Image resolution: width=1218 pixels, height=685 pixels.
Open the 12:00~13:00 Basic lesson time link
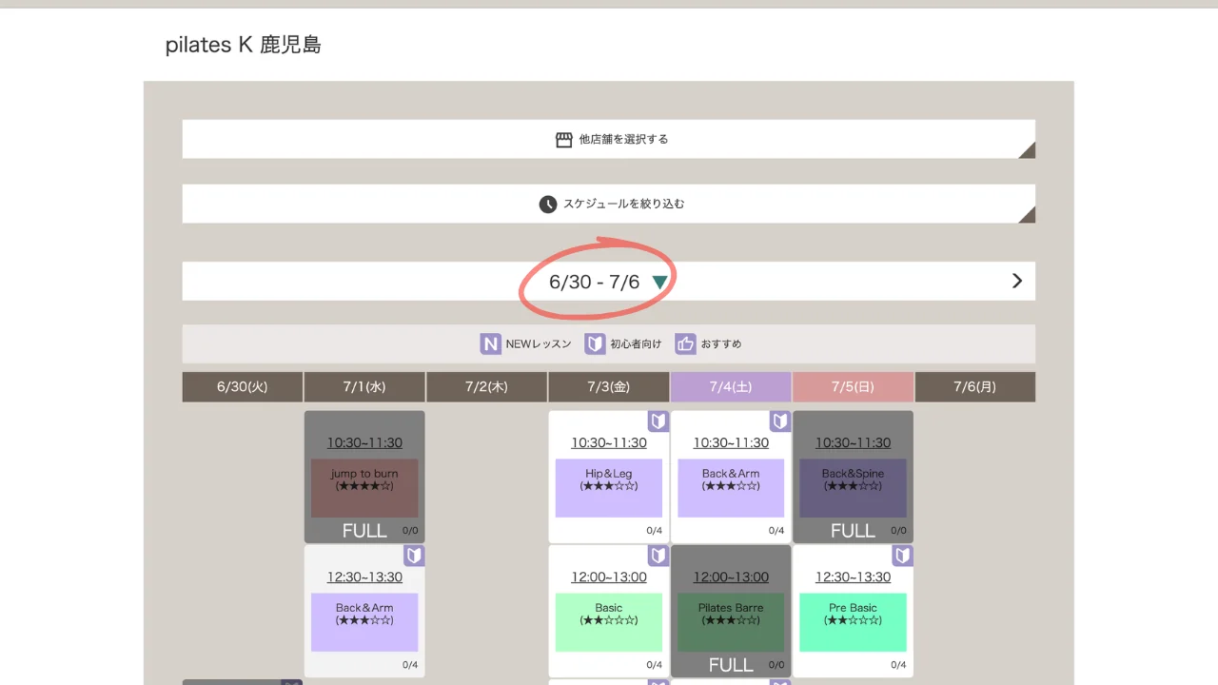609,577
